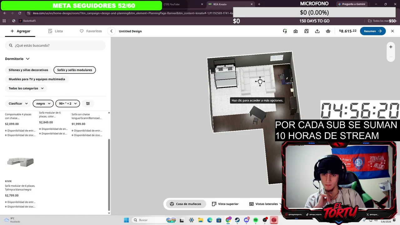
Task: Click the search magnifier in the product search
Action: coord(11,45)
